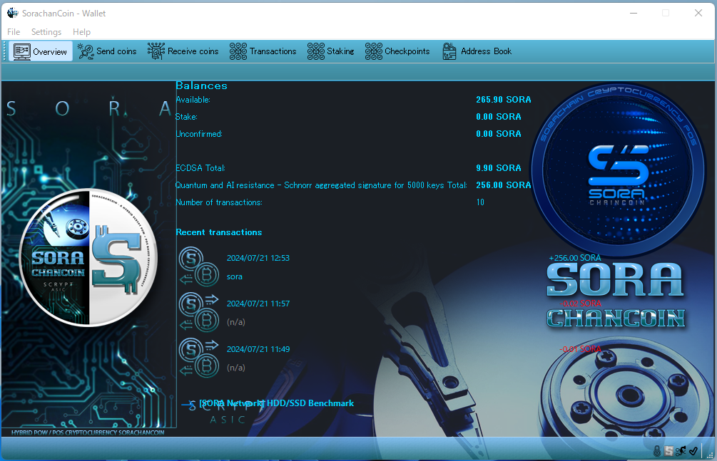The image size is (717, 461).
Task: Open the Help menu
Action: pyautogui.click(x=81, y=32)
